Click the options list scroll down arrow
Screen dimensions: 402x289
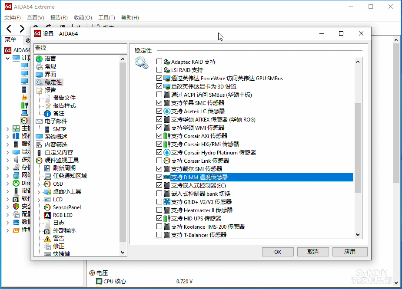[358, 235]
